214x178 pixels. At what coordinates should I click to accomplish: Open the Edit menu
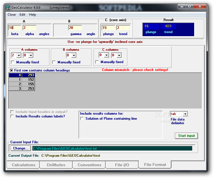click(22, 15)
